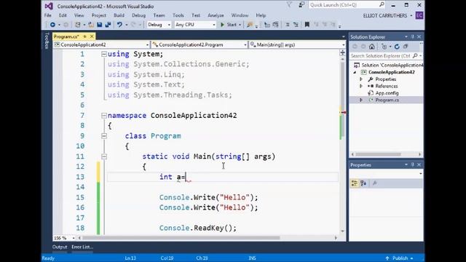This screenshot has height=262, width=466.
Task: Open the ConsoleApplication42 project navigation dropdown
Action: 102,44
